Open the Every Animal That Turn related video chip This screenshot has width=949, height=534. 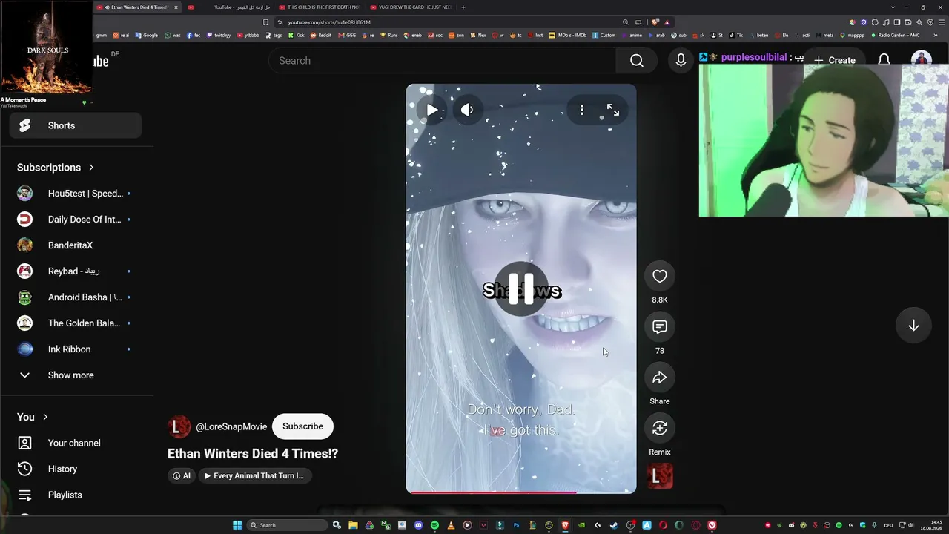pos(254,475)
